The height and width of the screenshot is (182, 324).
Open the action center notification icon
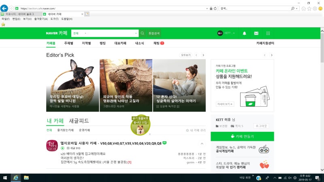click(x=318, y=178)
